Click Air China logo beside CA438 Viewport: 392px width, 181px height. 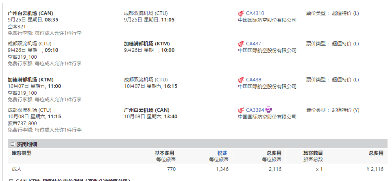[x=241, y=80]
